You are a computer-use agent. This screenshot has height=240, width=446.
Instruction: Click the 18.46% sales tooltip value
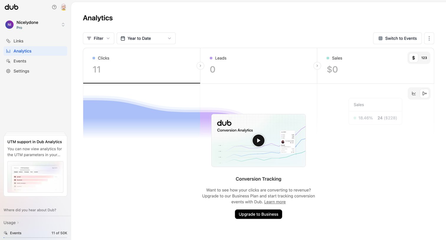click(x=365, y=118)
